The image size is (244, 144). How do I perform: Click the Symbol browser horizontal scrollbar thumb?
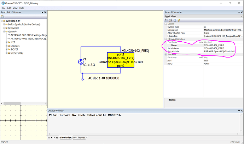pos(12,103)
